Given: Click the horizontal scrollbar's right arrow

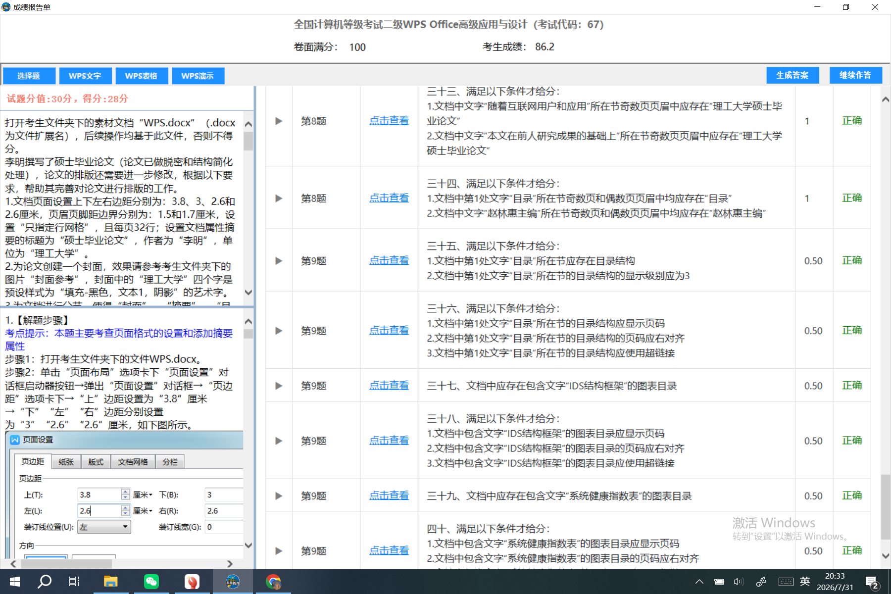Looking at the screenshot, I should click(x=229, y=564).
